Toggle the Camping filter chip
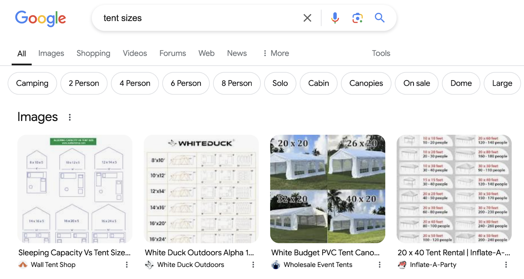Image resolution: width=524 pixels, height=279 pixels. (32, 83)
